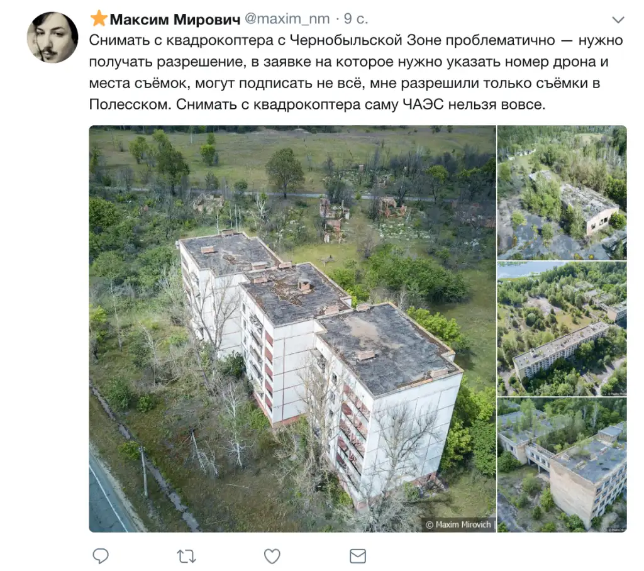Screen dimensions: 644x571
Task: Open the brick building thumbnail
Action: (562, 465)
